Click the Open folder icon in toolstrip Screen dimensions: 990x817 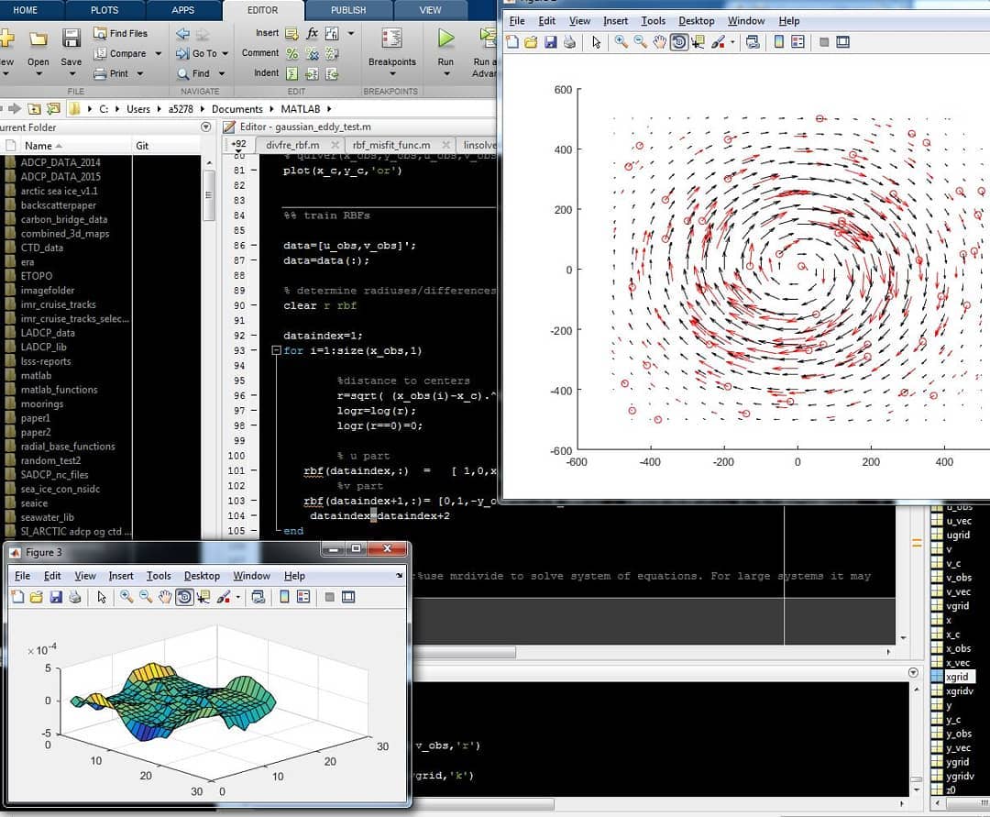(38, 39)
